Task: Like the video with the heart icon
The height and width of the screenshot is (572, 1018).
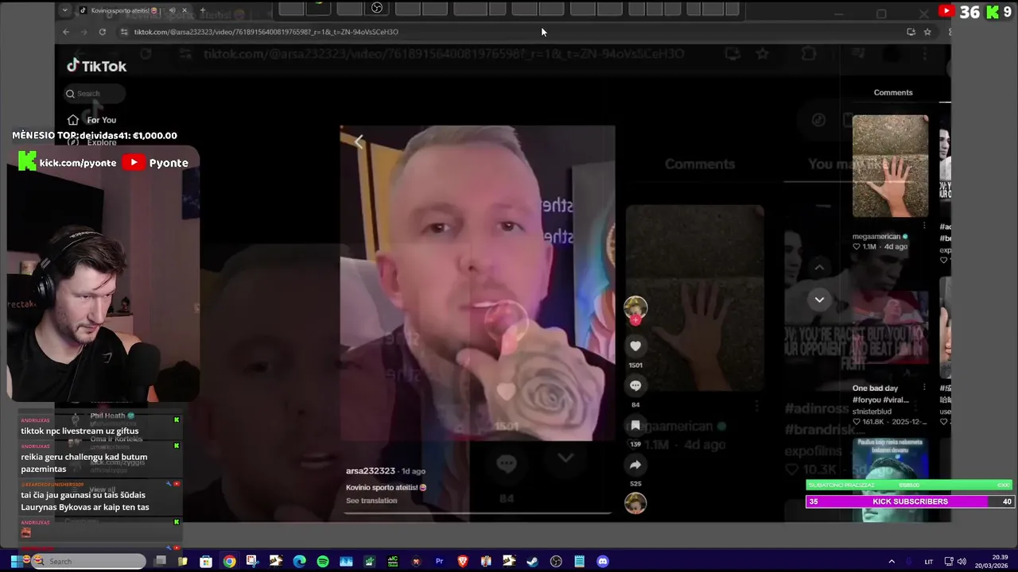Action: pyautogui.click(x=635, y=346)
